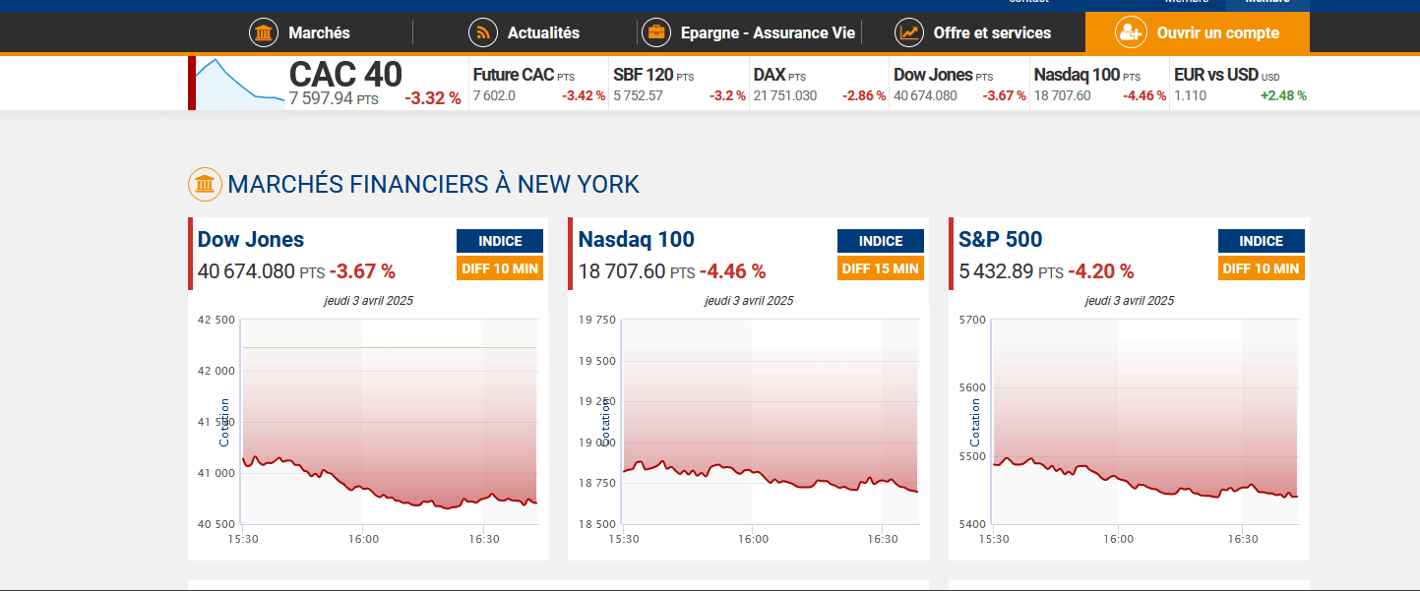Viewport: 1420px width, 591px height.
Task: Open the Nasdaq 100 card title link
Action: click(x=636, y=239)
